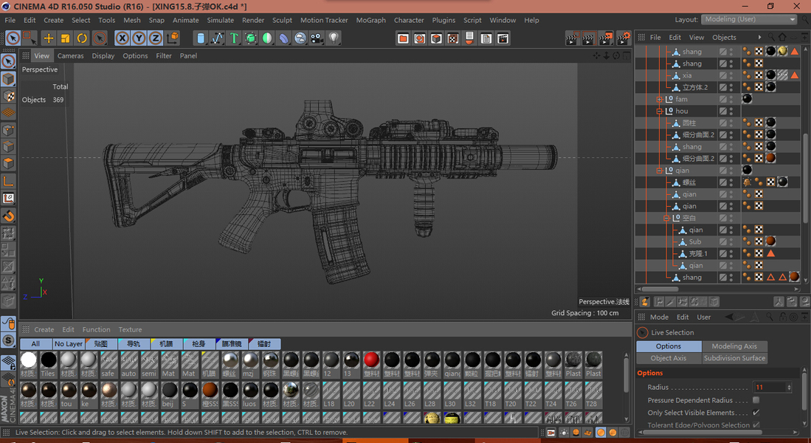Click the Options tab in attributes
The width and height of the screenshot is (811, 443).
[669, 346]
